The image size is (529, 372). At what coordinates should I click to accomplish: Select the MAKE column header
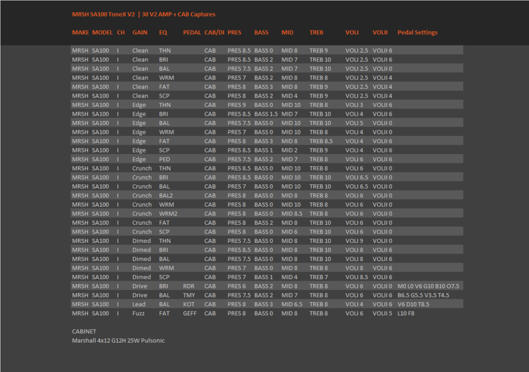tap(80, 33)
